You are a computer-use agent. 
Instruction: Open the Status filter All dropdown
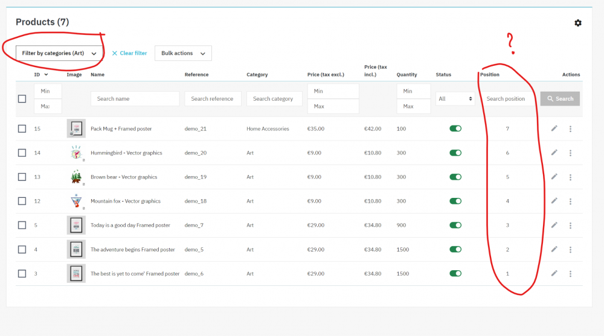click(x=455, y=99)
